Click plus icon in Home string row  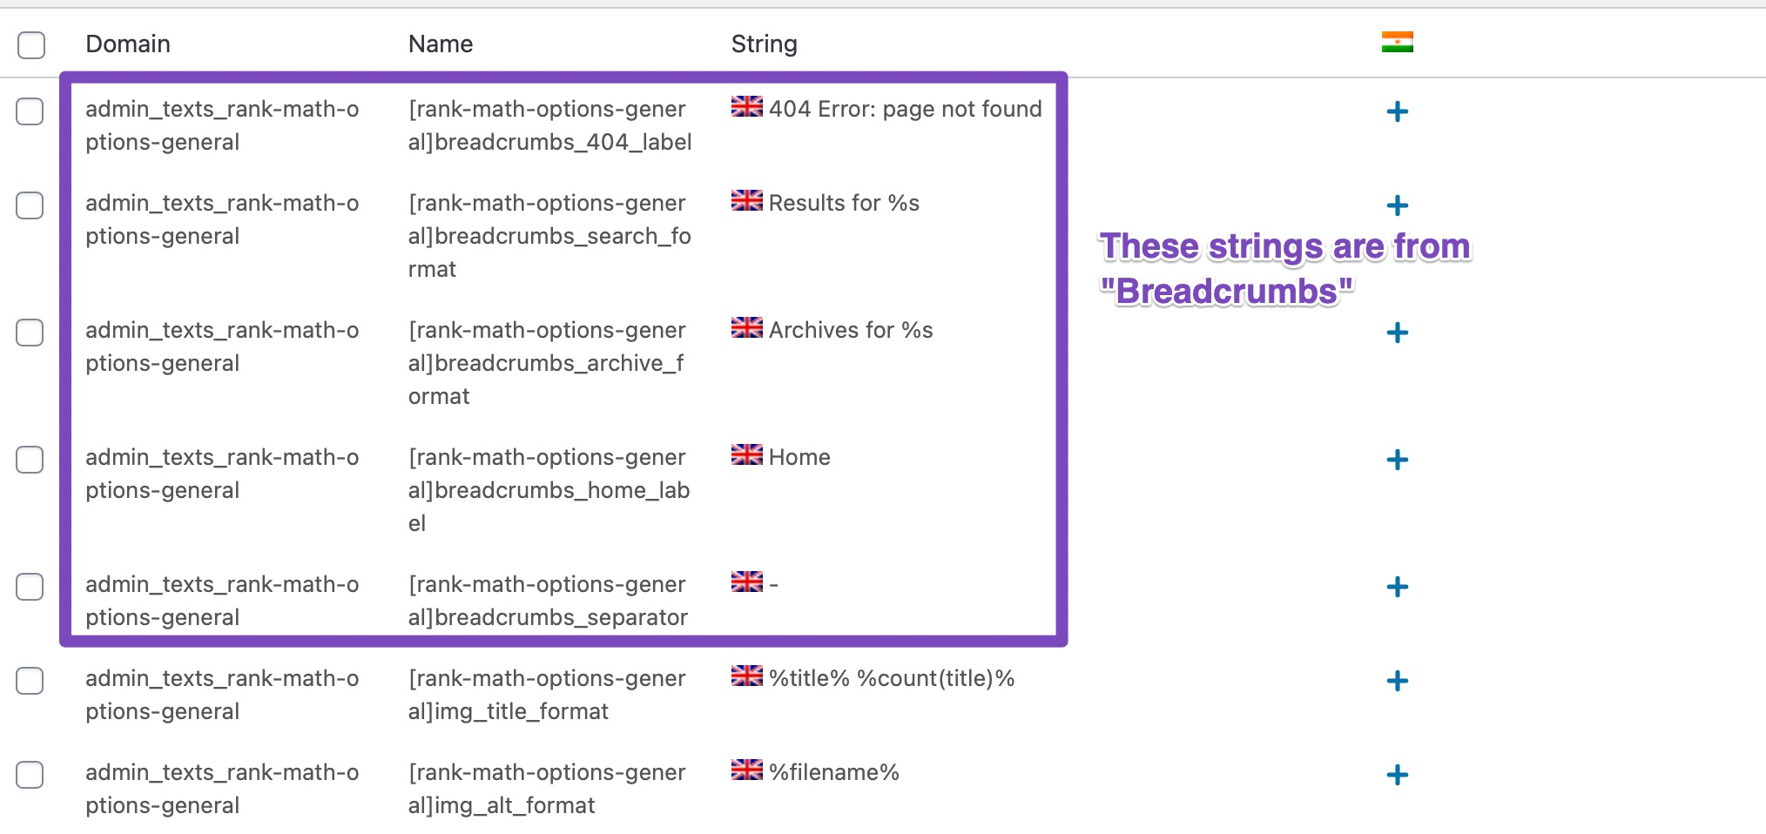point(1397,460)
